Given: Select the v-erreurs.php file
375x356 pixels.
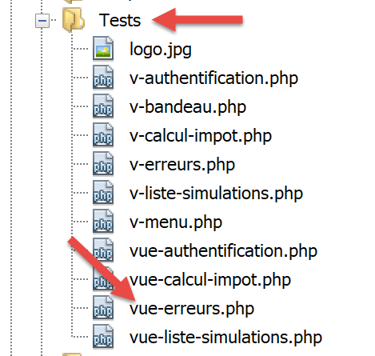Looking at the screenshot, I should 182,165.
